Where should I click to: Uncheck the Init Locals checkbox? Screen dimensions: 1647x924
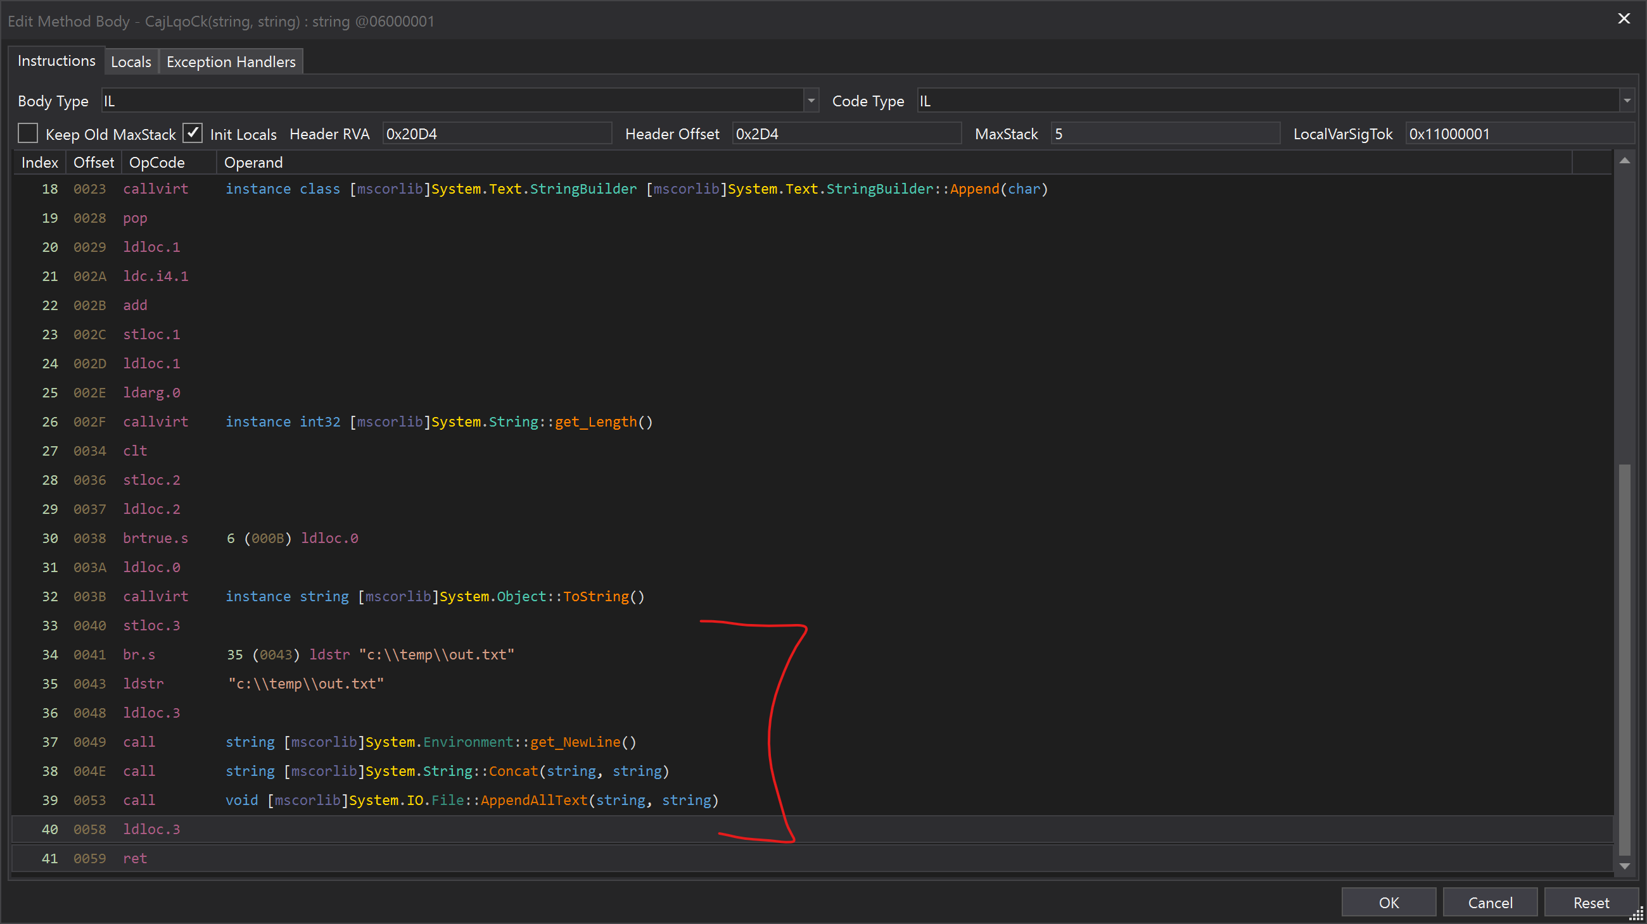tap(193, 134)
